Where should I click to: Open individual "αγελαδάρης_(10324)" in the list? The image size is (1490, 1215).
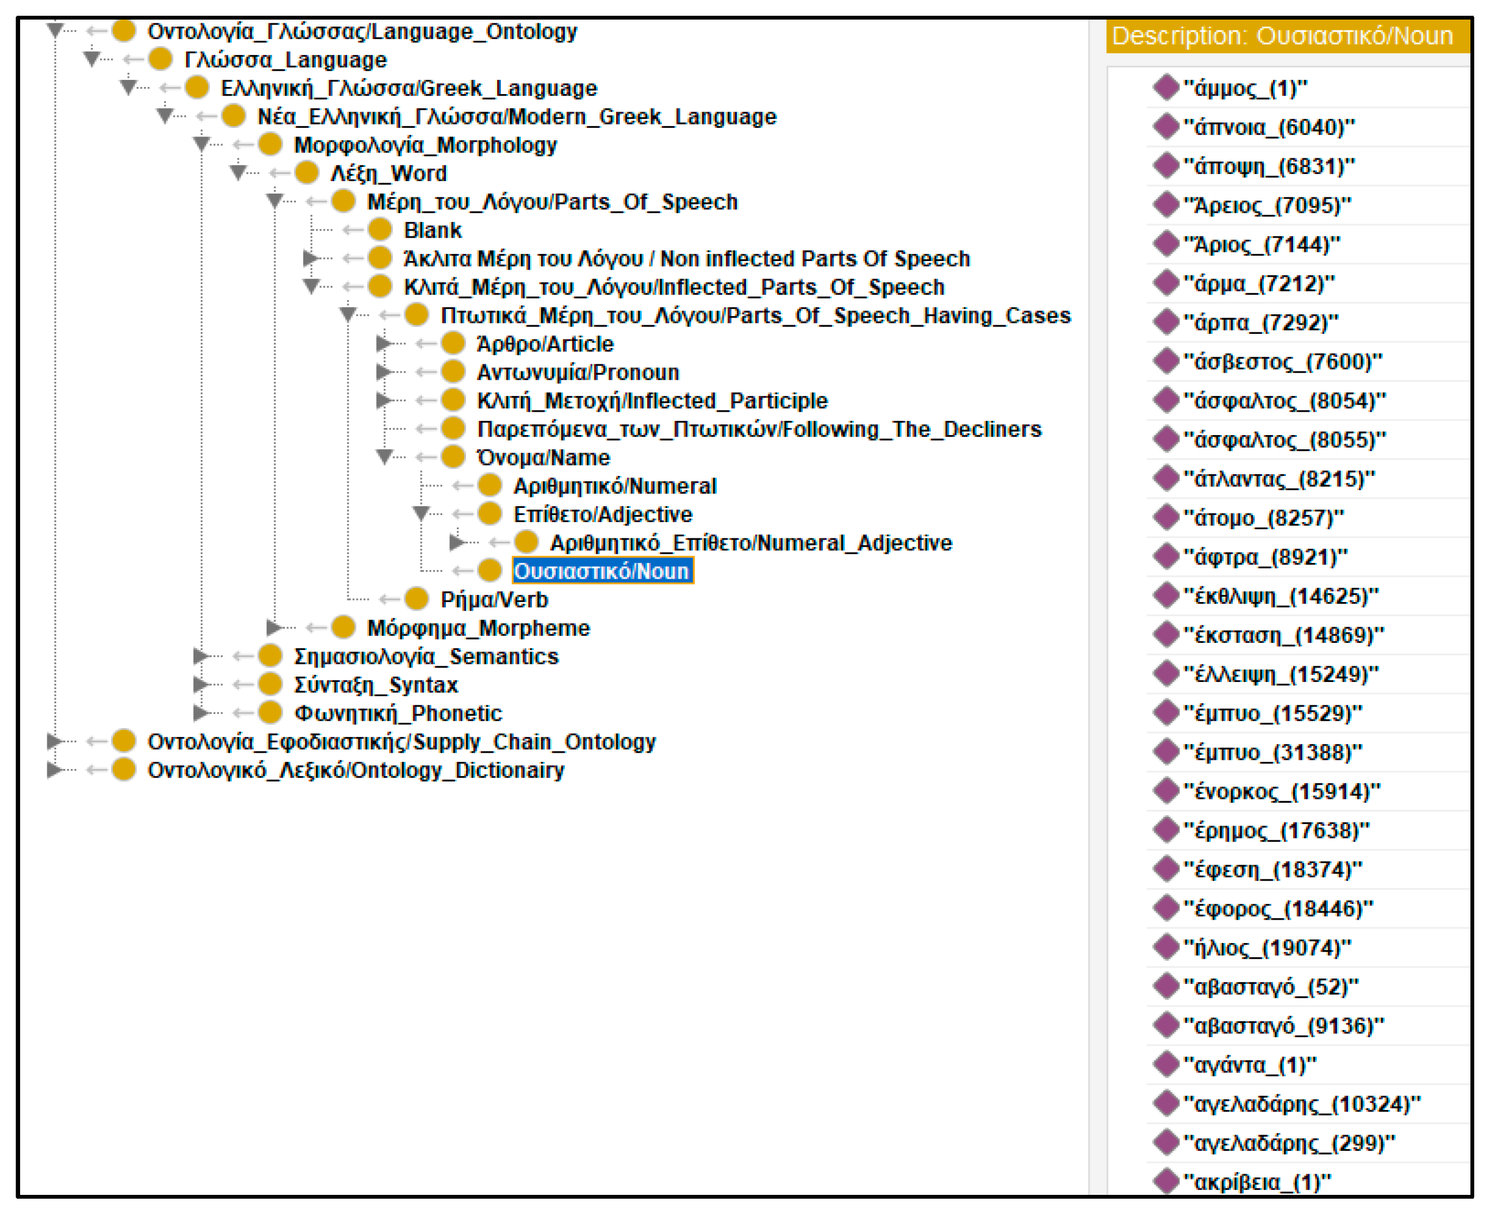[1301, 1104]
